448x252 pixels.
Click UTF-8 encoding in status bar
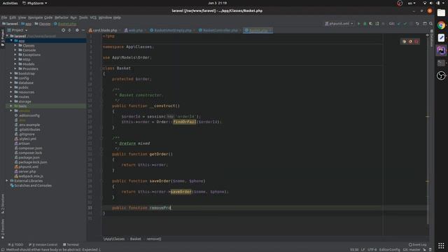[372, 250]
